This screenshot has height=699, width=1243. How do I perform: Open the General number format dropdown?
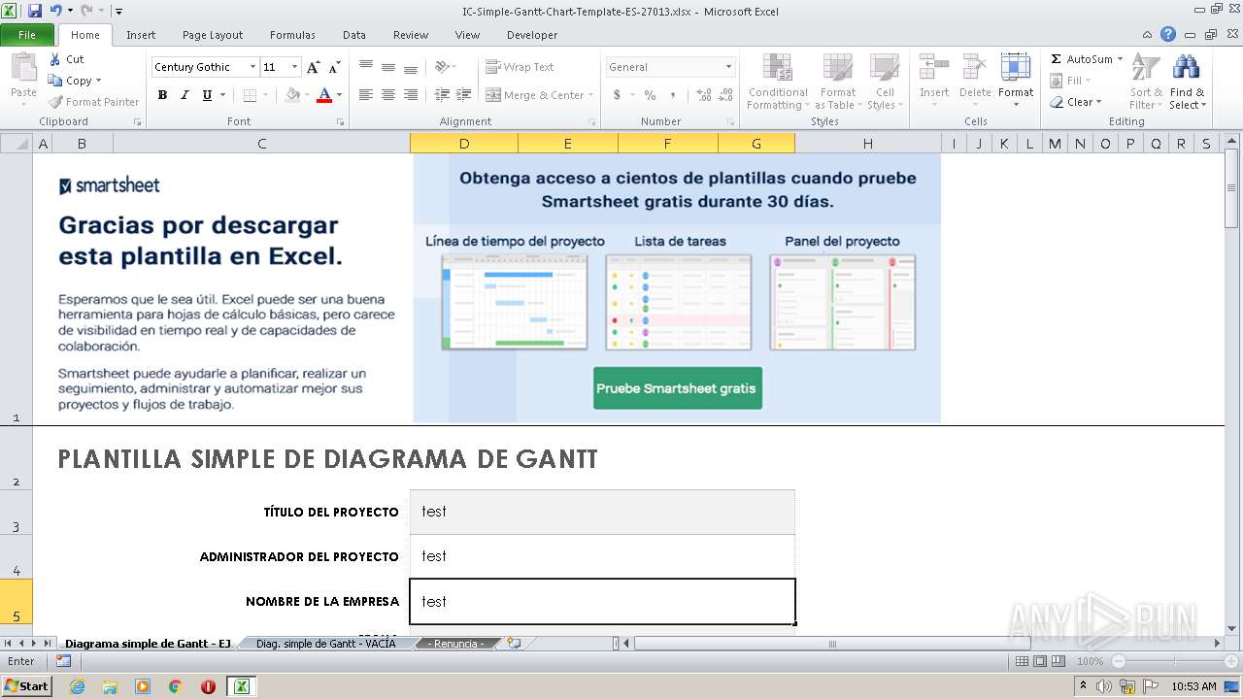click(x=729, y=67)
